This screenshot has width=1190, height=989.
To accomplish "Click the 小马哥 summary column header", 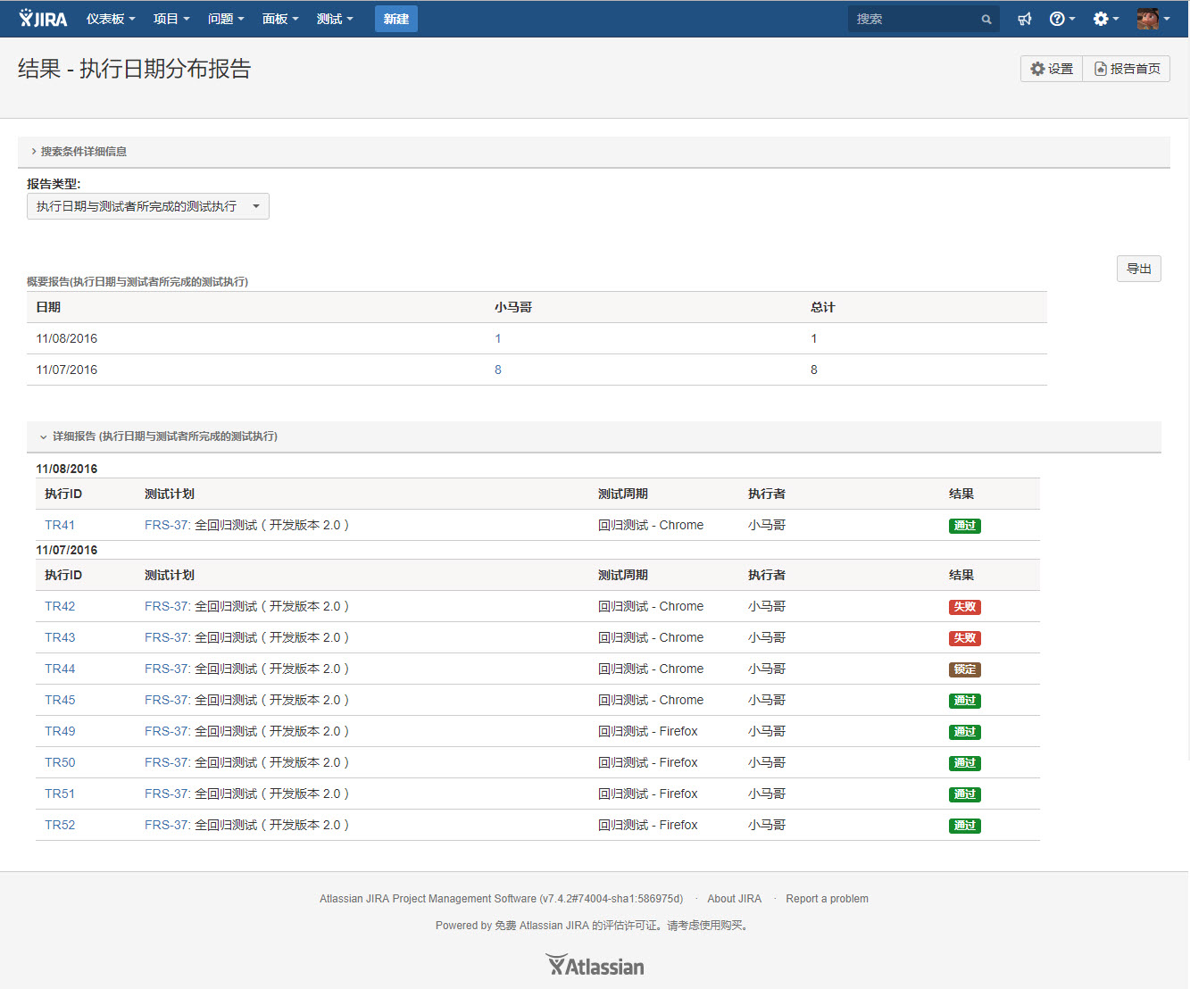I will (x=513, y=307).
